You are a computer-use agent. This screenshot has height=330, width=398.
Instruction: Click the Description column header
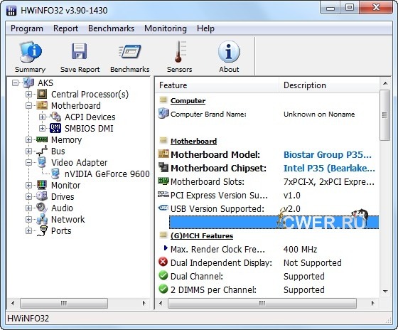click(329, 85)
